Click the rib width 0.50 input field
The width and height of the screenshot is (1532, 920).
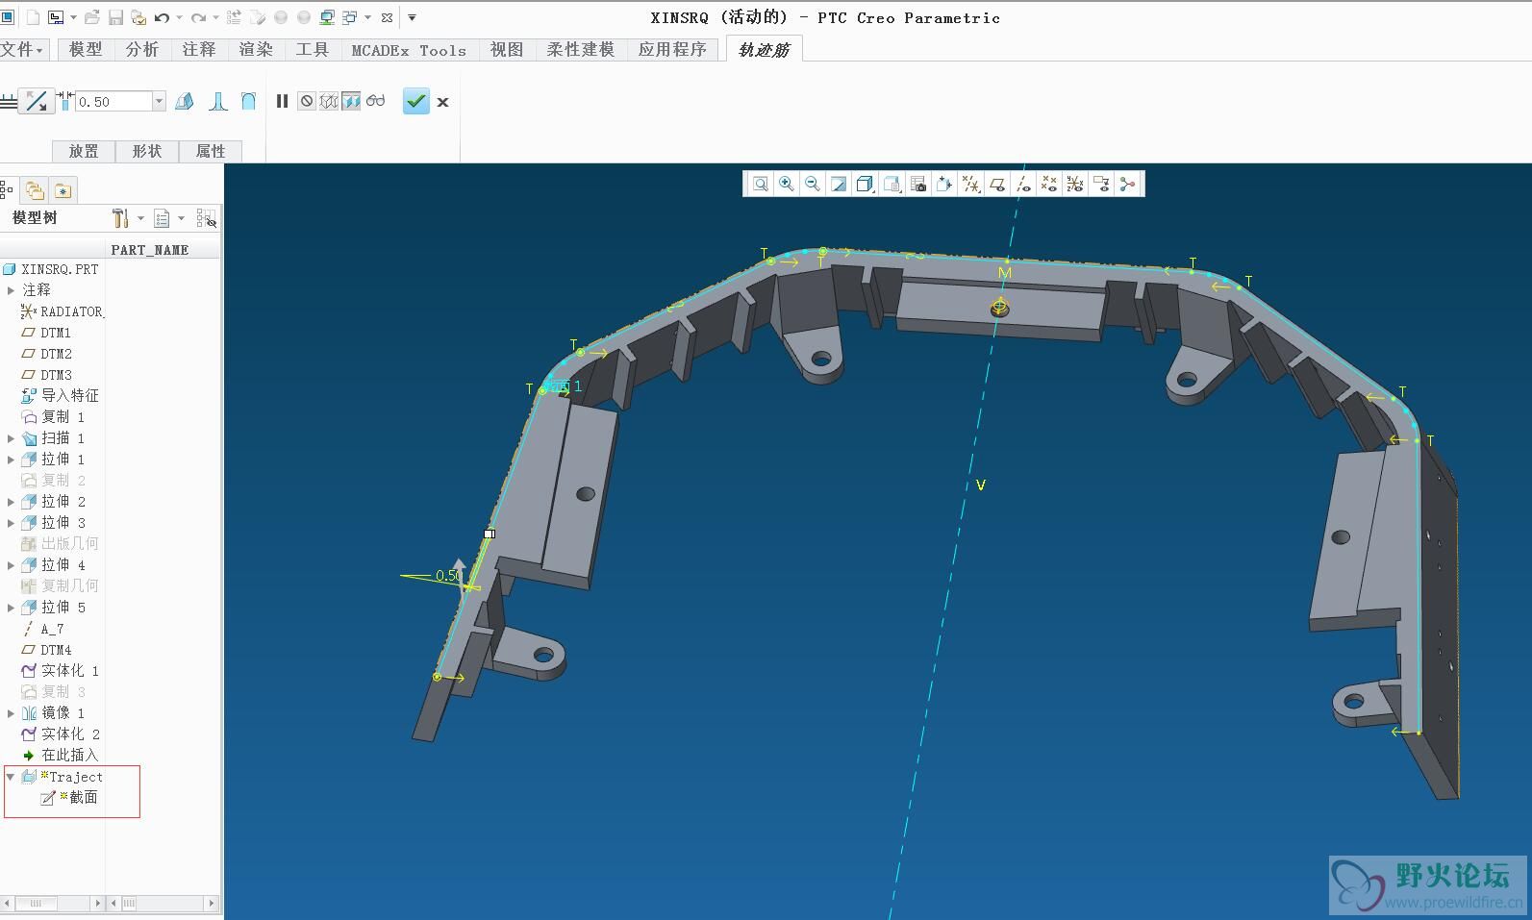tap(113, 101)
